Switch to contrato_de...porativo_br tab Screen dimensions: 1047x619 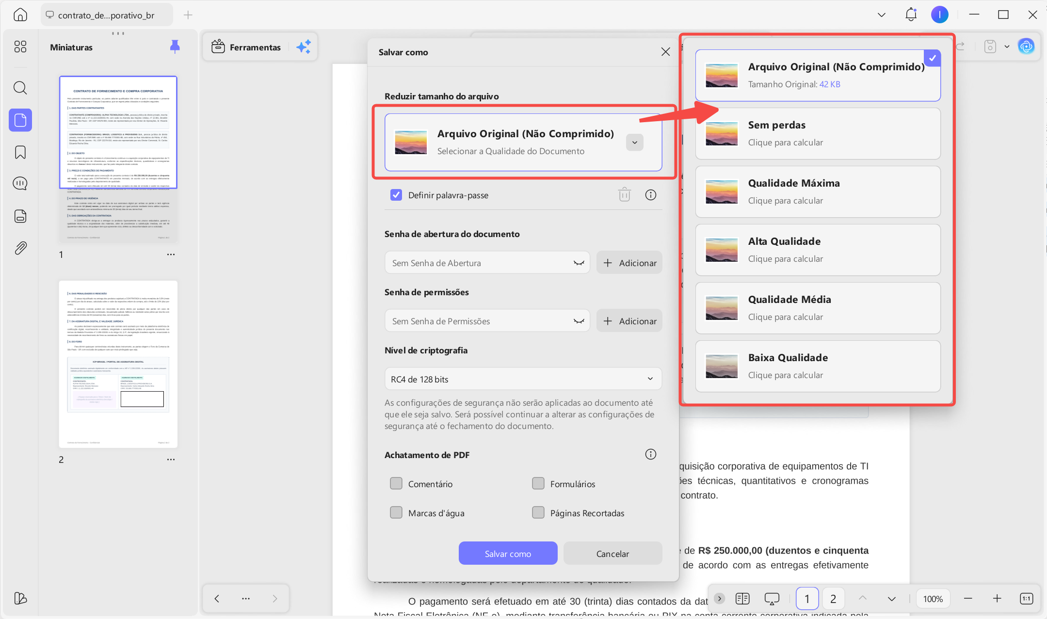point(106,15)
